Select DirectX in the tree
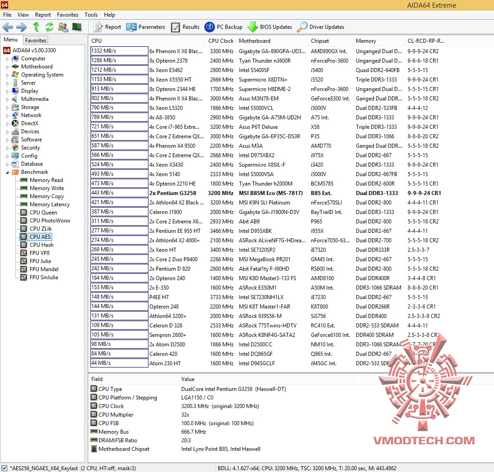The height and width of the screenshot is (472, 494). 30,123
